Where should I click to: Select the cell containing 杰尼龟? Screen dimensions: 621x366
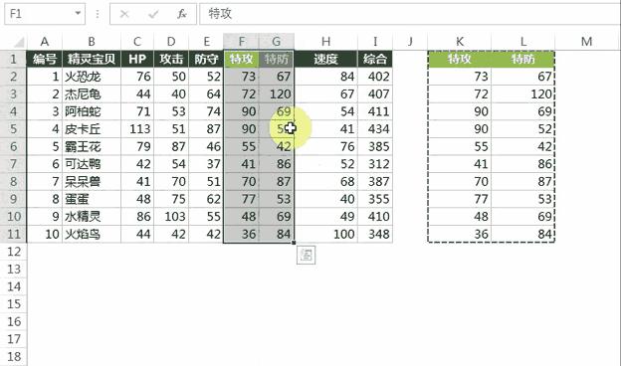[x=92, y=94]
